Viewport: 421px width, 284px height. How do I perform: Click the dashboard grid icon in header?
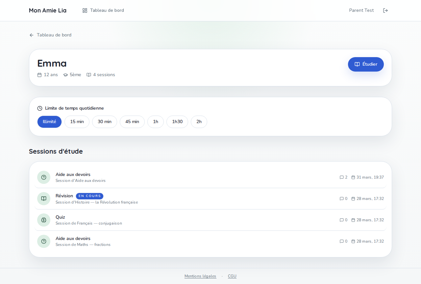click(x=85, y=10)
